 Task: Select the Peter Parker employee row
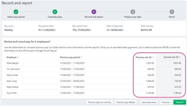(x=94, y=87)
